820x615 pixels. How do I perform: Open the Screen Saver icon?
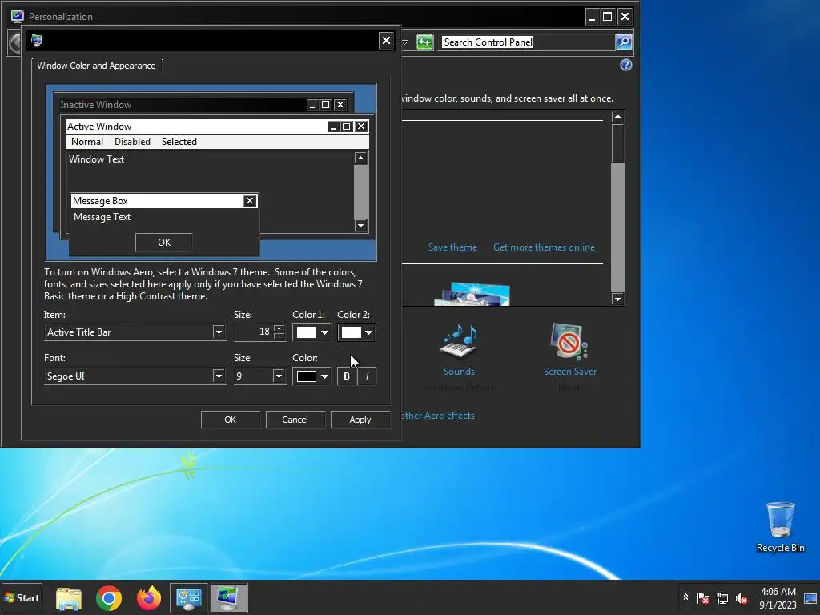point(569,341)
